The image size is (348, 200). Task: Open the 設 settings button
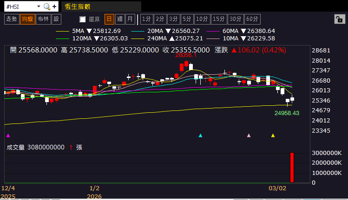pos(56,19)
